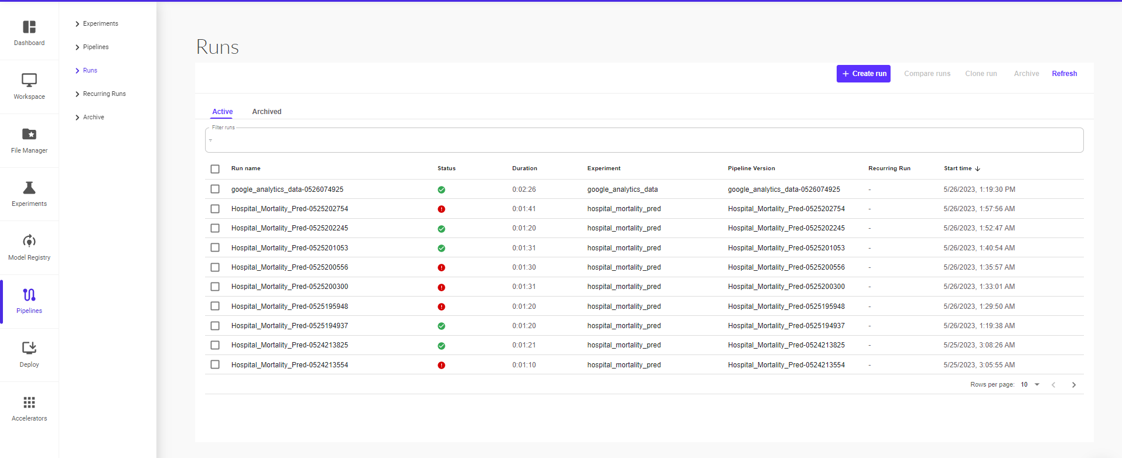Open the Deploy sidebar icon
This screenshot has width=1122, height=458.
[x=29, y=348]
